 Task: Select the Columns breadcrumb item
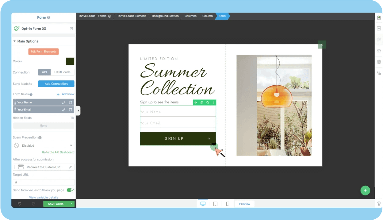tap(190, 16)
